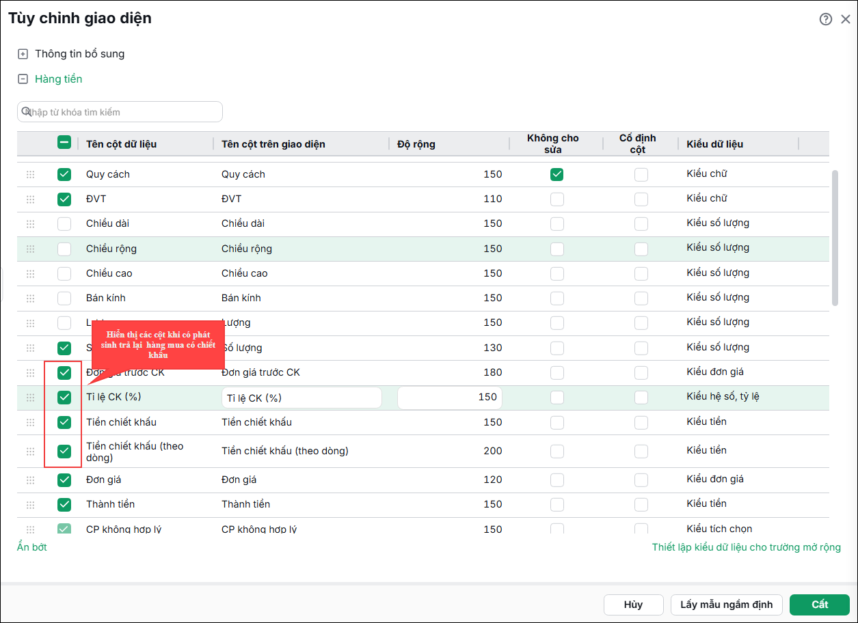The width and height of the screenshot is (858, 623).
Task: Check the Chiều rộng display checkbox
Action: click(64, 249)
